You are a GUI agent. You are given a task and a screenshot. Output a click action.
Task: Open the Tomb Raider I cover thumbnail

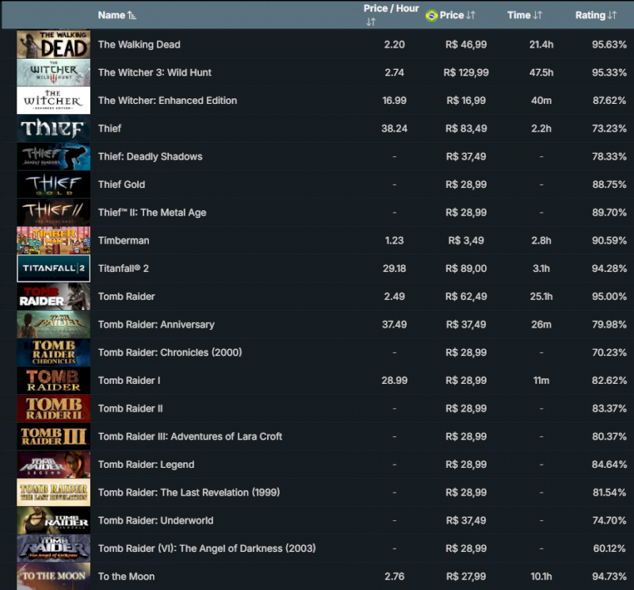click(53, 381)
